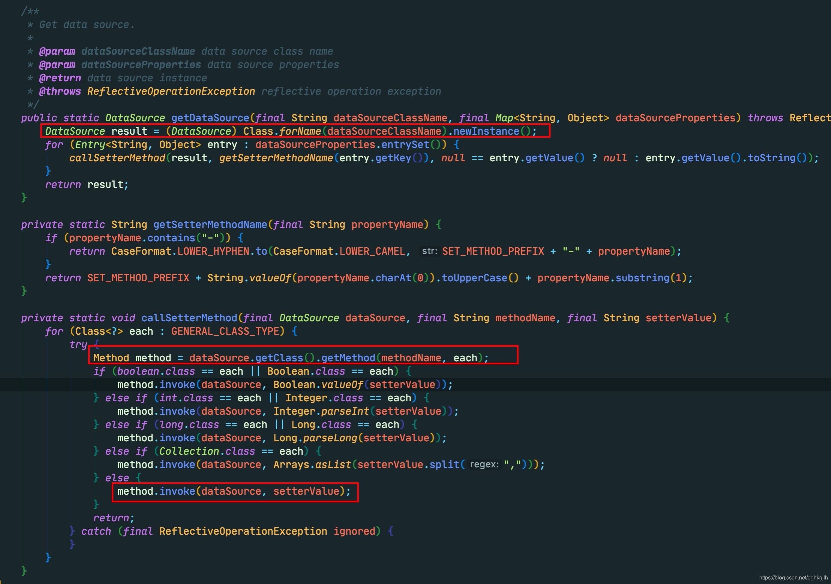Click Arrays.asList call
Image resolution: width=831 pixels, height=584 pixels.
312,465
